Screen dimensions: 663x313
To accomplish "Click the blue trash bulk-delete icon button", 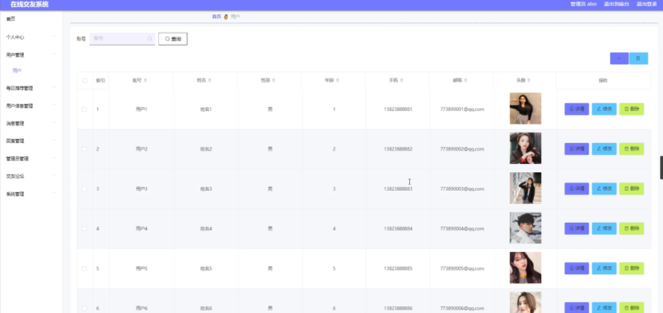I will coord(638,58).
